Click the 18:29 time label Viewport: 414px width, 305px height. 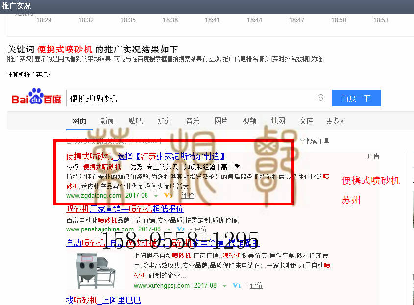(x=44, y=20)
